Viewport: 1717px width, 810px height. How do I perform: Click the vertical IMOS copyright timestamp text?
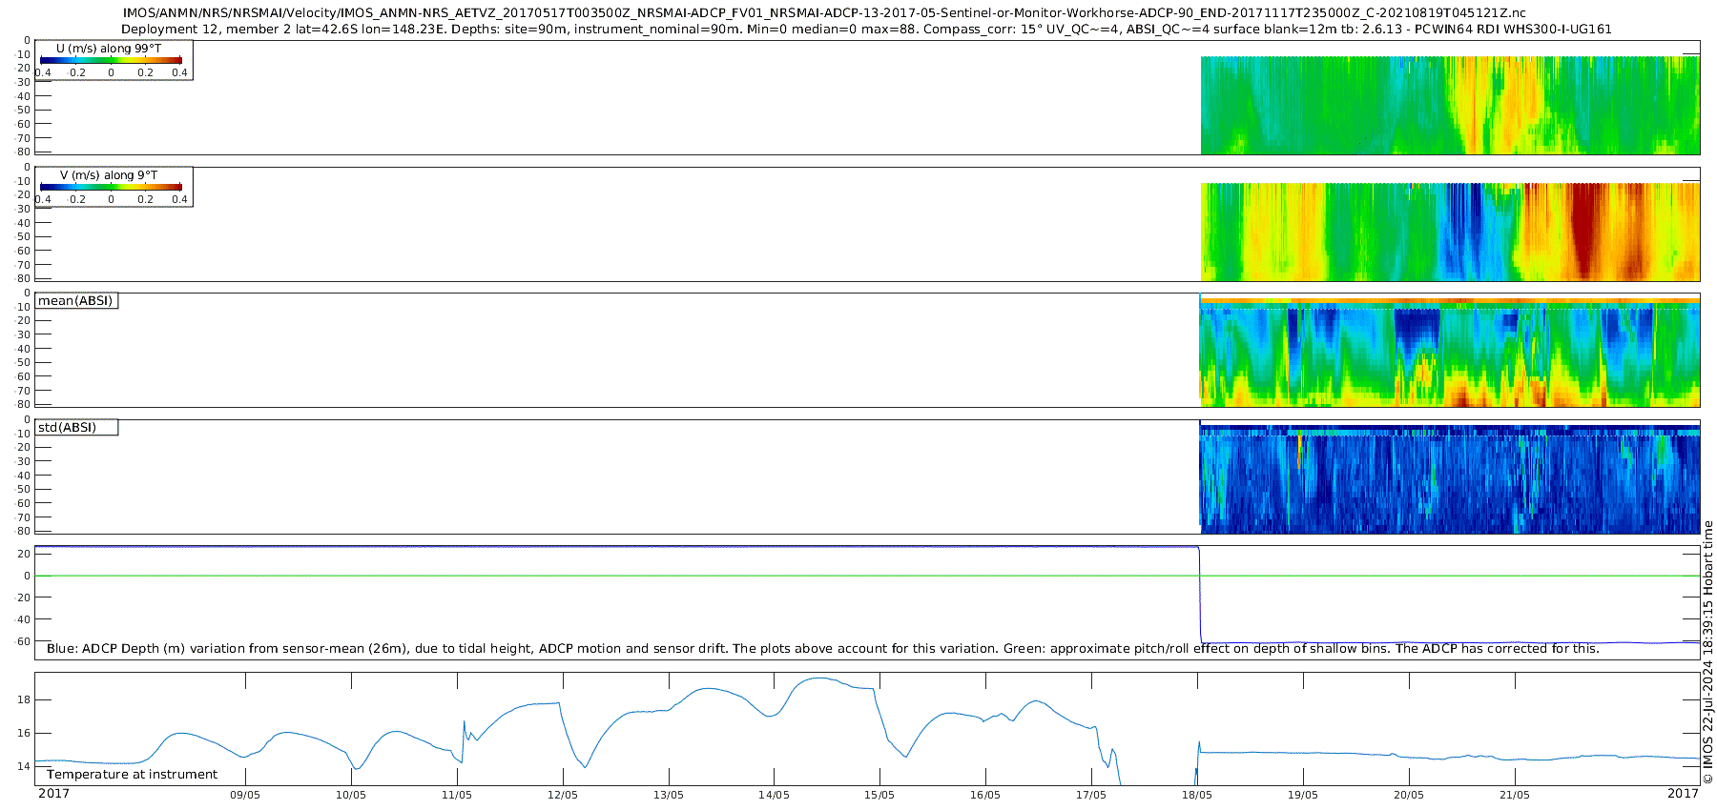point(1707,652)
